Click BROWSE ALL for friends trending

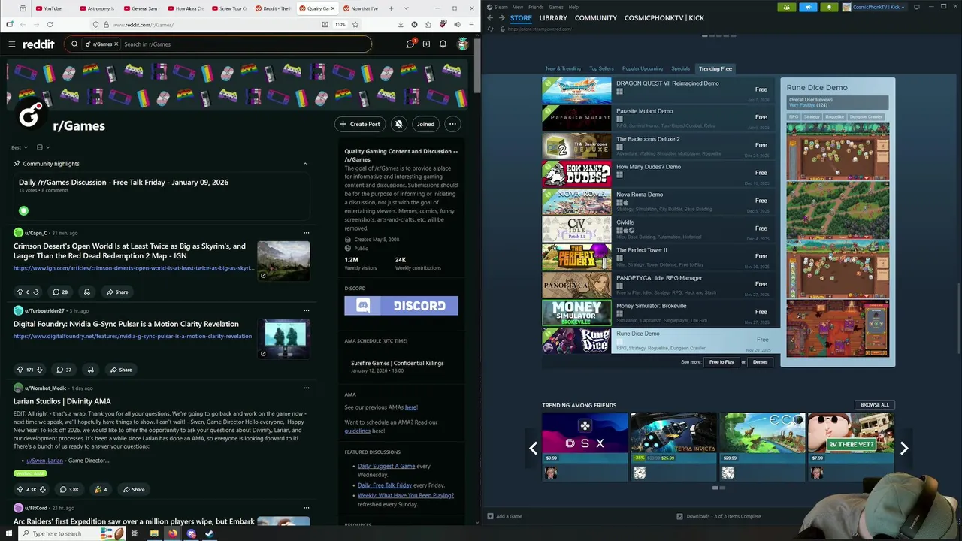click(x=875, y=405)
